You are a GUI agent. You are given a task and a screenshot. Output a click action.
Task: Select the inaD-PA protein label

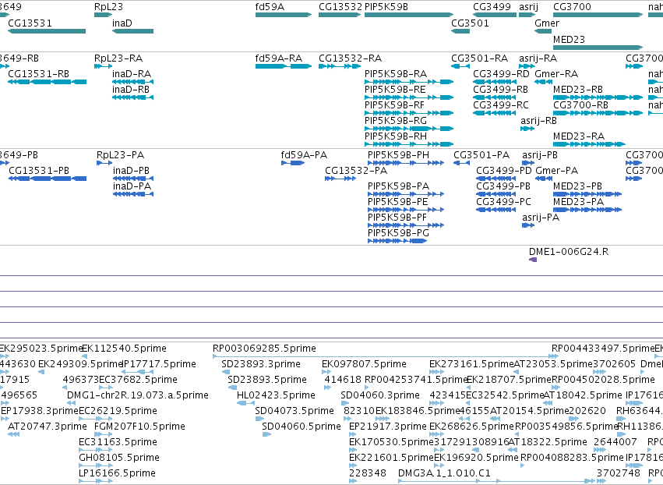click(x=132, y=186)
